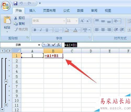Screen dimensions: 131x112
Task: Toggle bold formatting
Action: pos(35,30)
